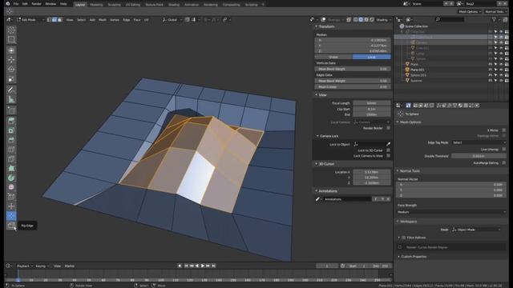This screenshot has width=513, height=288.
Task: Open the timeline Marker menu
Action: (x=70, y=266)
